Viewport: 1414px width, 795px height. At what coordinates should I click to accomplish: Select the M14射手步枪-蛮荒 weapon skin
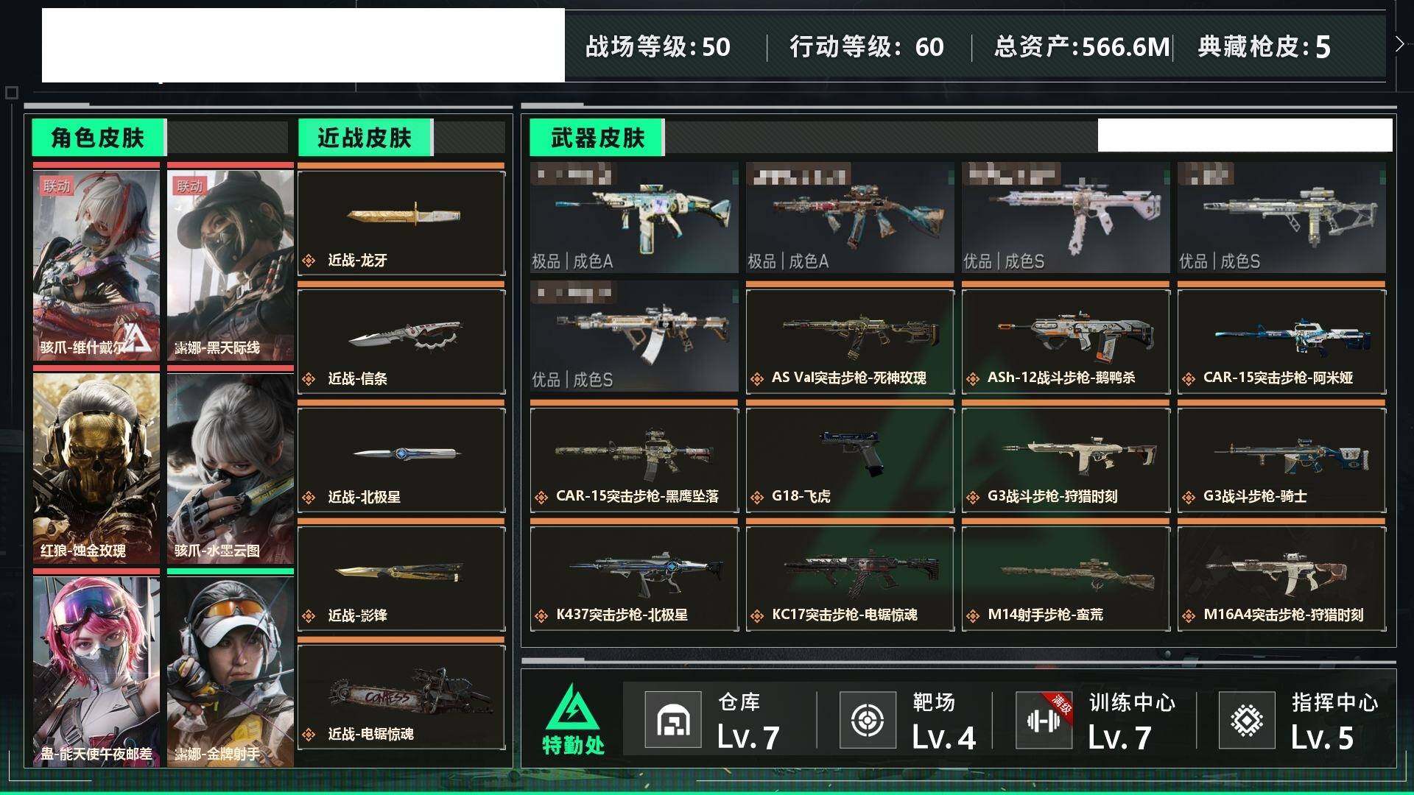point(1066,579)
